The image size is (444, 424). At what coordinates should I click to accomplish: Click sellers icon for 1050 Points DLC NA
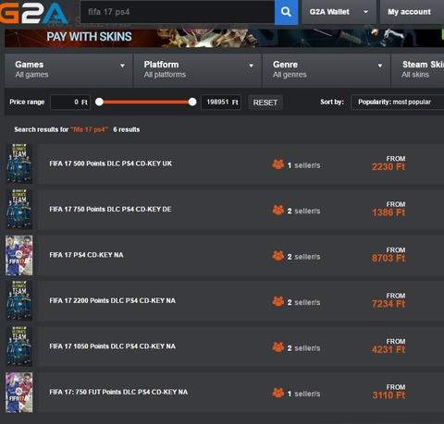tap(278, 347)
